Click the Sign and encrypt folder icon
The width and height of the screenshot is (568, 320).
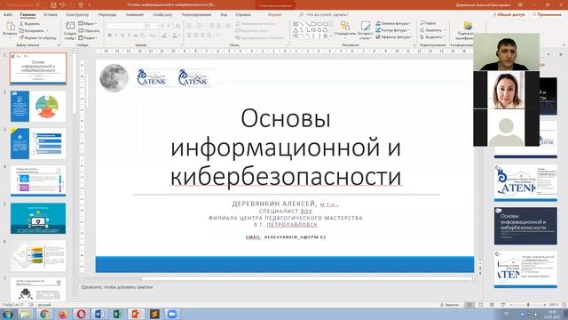[468, 26]
